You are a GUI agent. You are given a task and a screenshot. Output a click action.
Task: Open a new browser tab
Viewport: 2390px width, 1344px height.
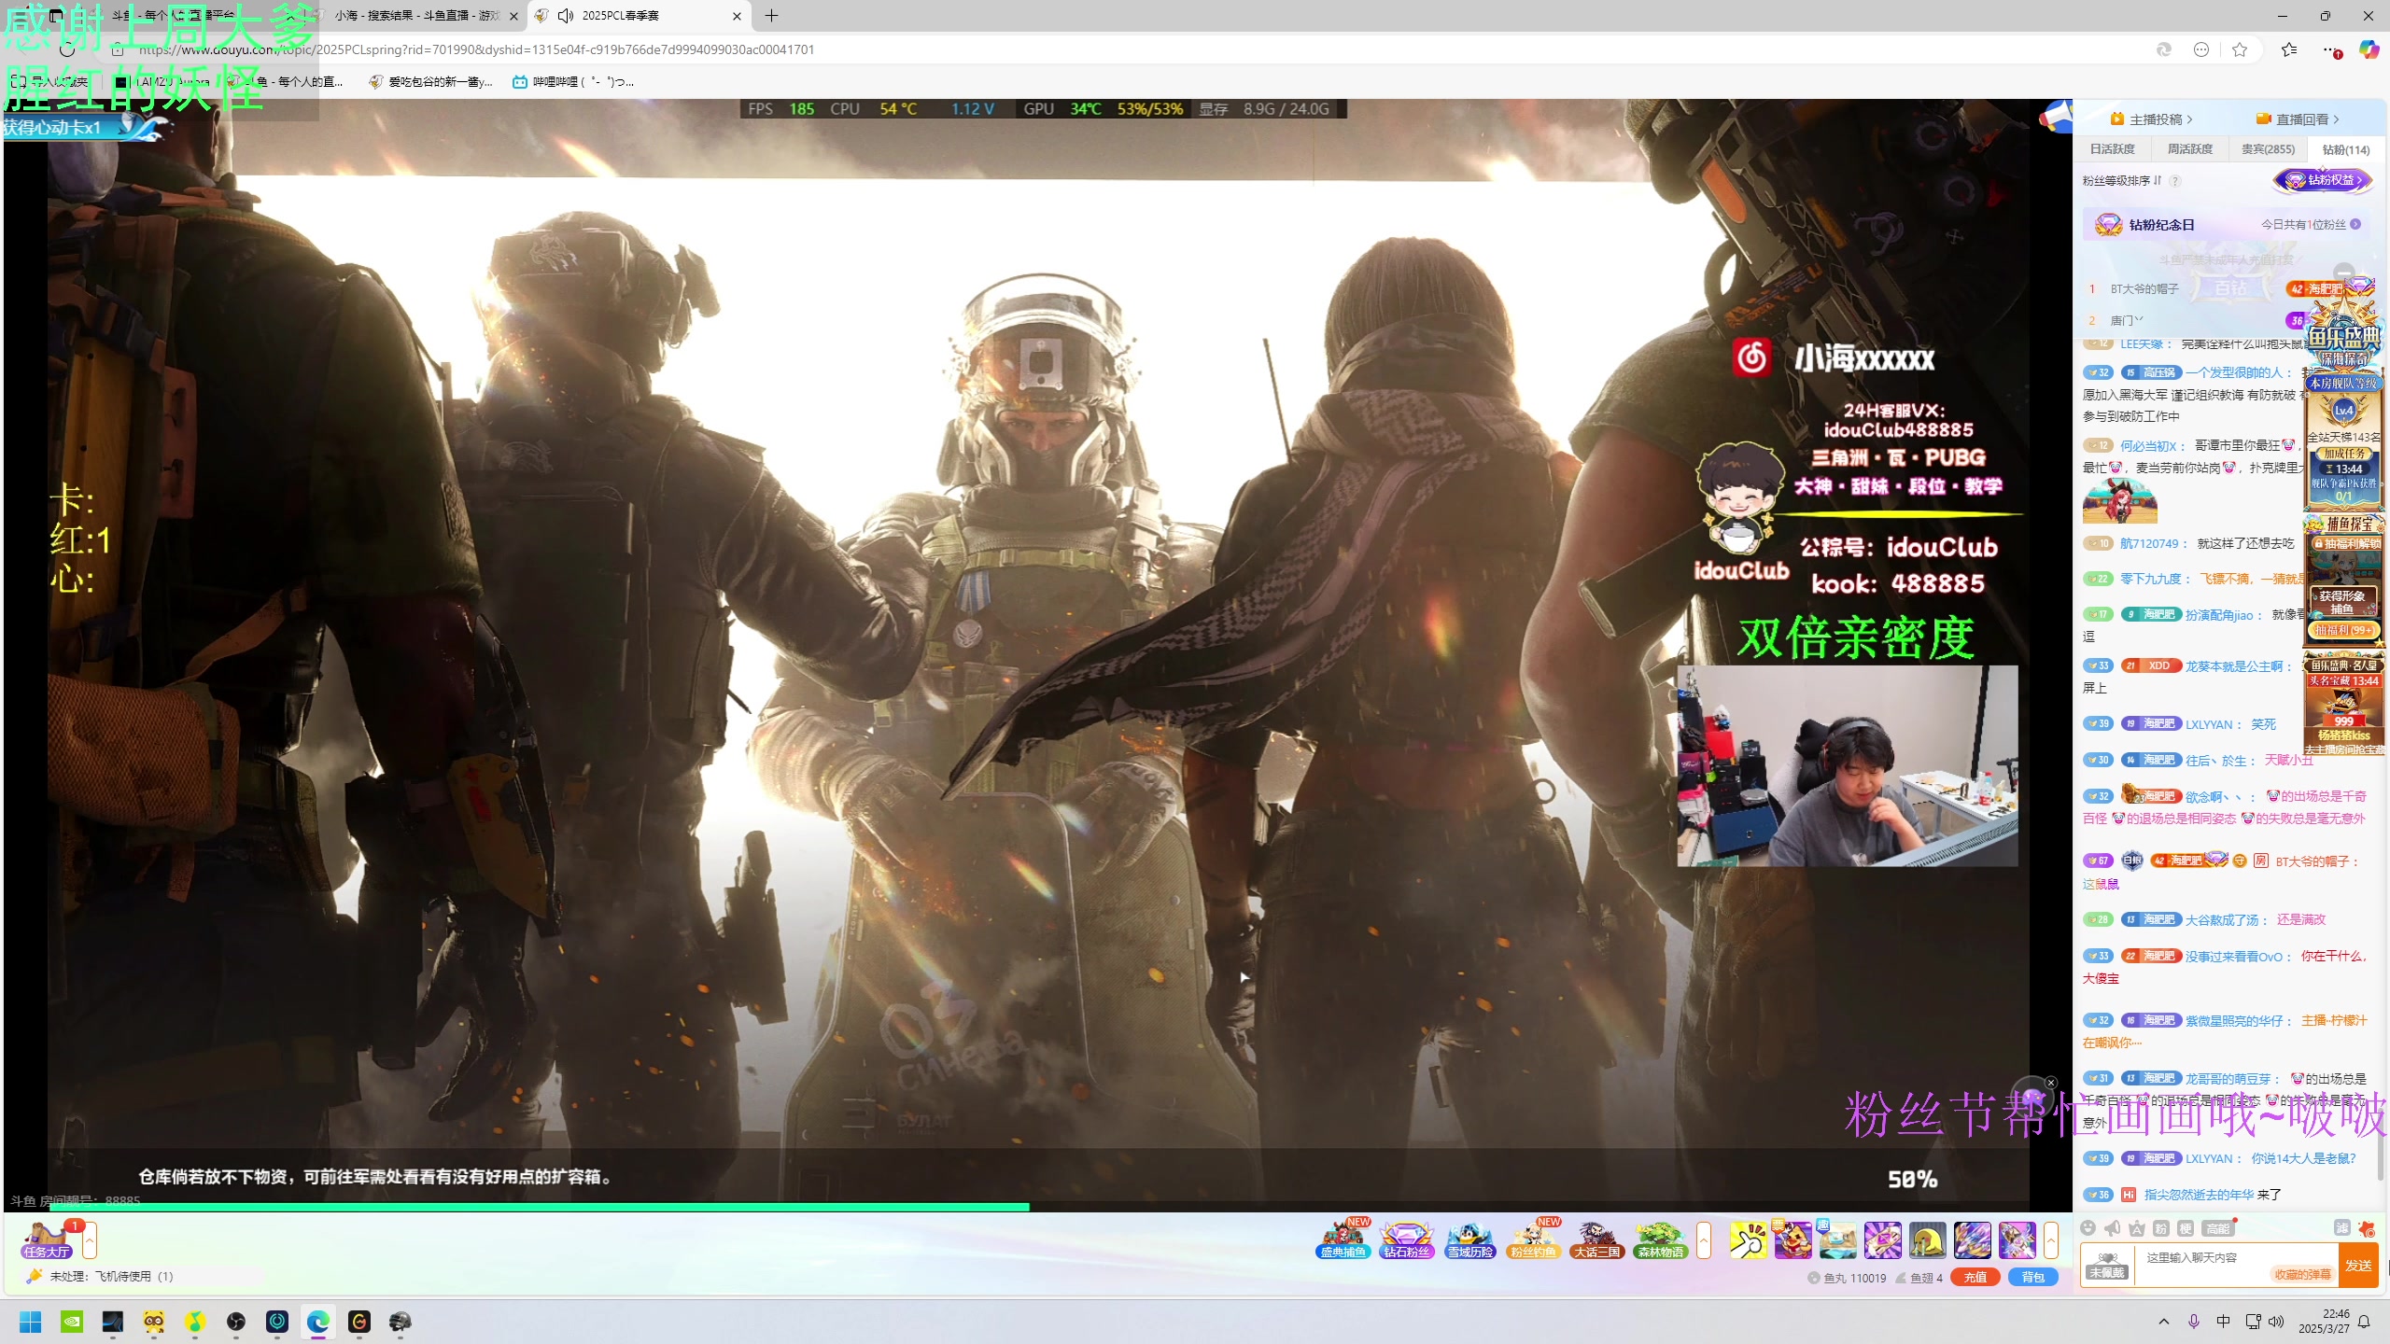pos(771,16)
